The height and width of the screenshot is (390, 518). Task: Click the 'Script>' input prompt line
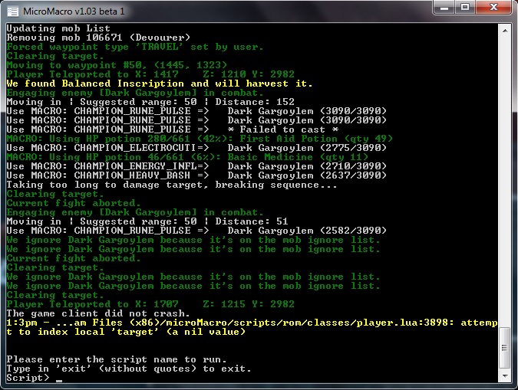pyautogui.click(x=35, y=378)
